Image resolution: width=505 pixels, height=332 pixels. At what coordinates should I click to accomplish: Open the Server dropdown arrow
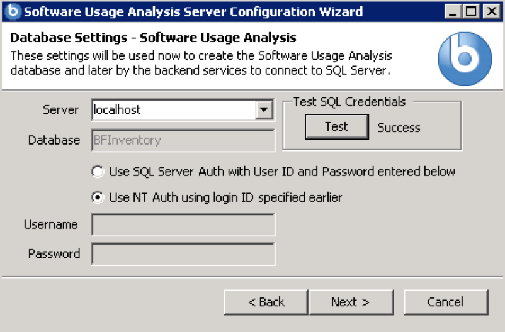click(x=263, y=110)
